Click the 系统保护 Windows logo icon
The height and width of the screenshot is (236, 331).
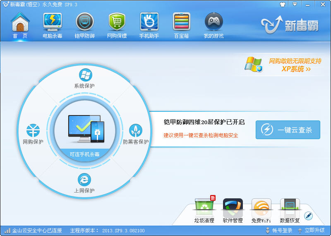click(x=85, y=76)
